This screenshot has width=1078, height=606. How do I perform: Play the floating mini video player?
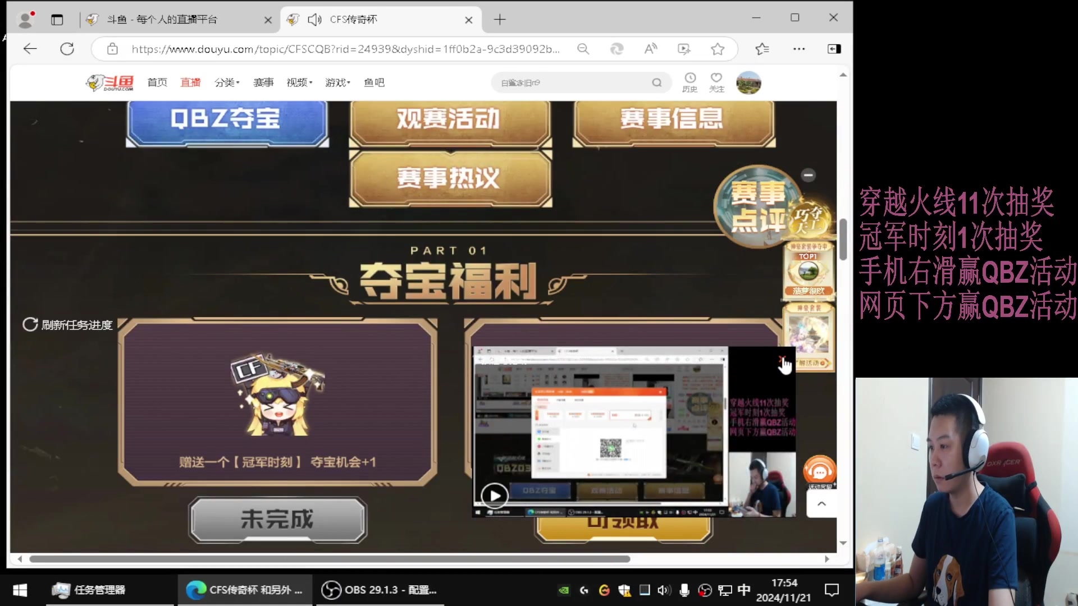tap(495, 496)
